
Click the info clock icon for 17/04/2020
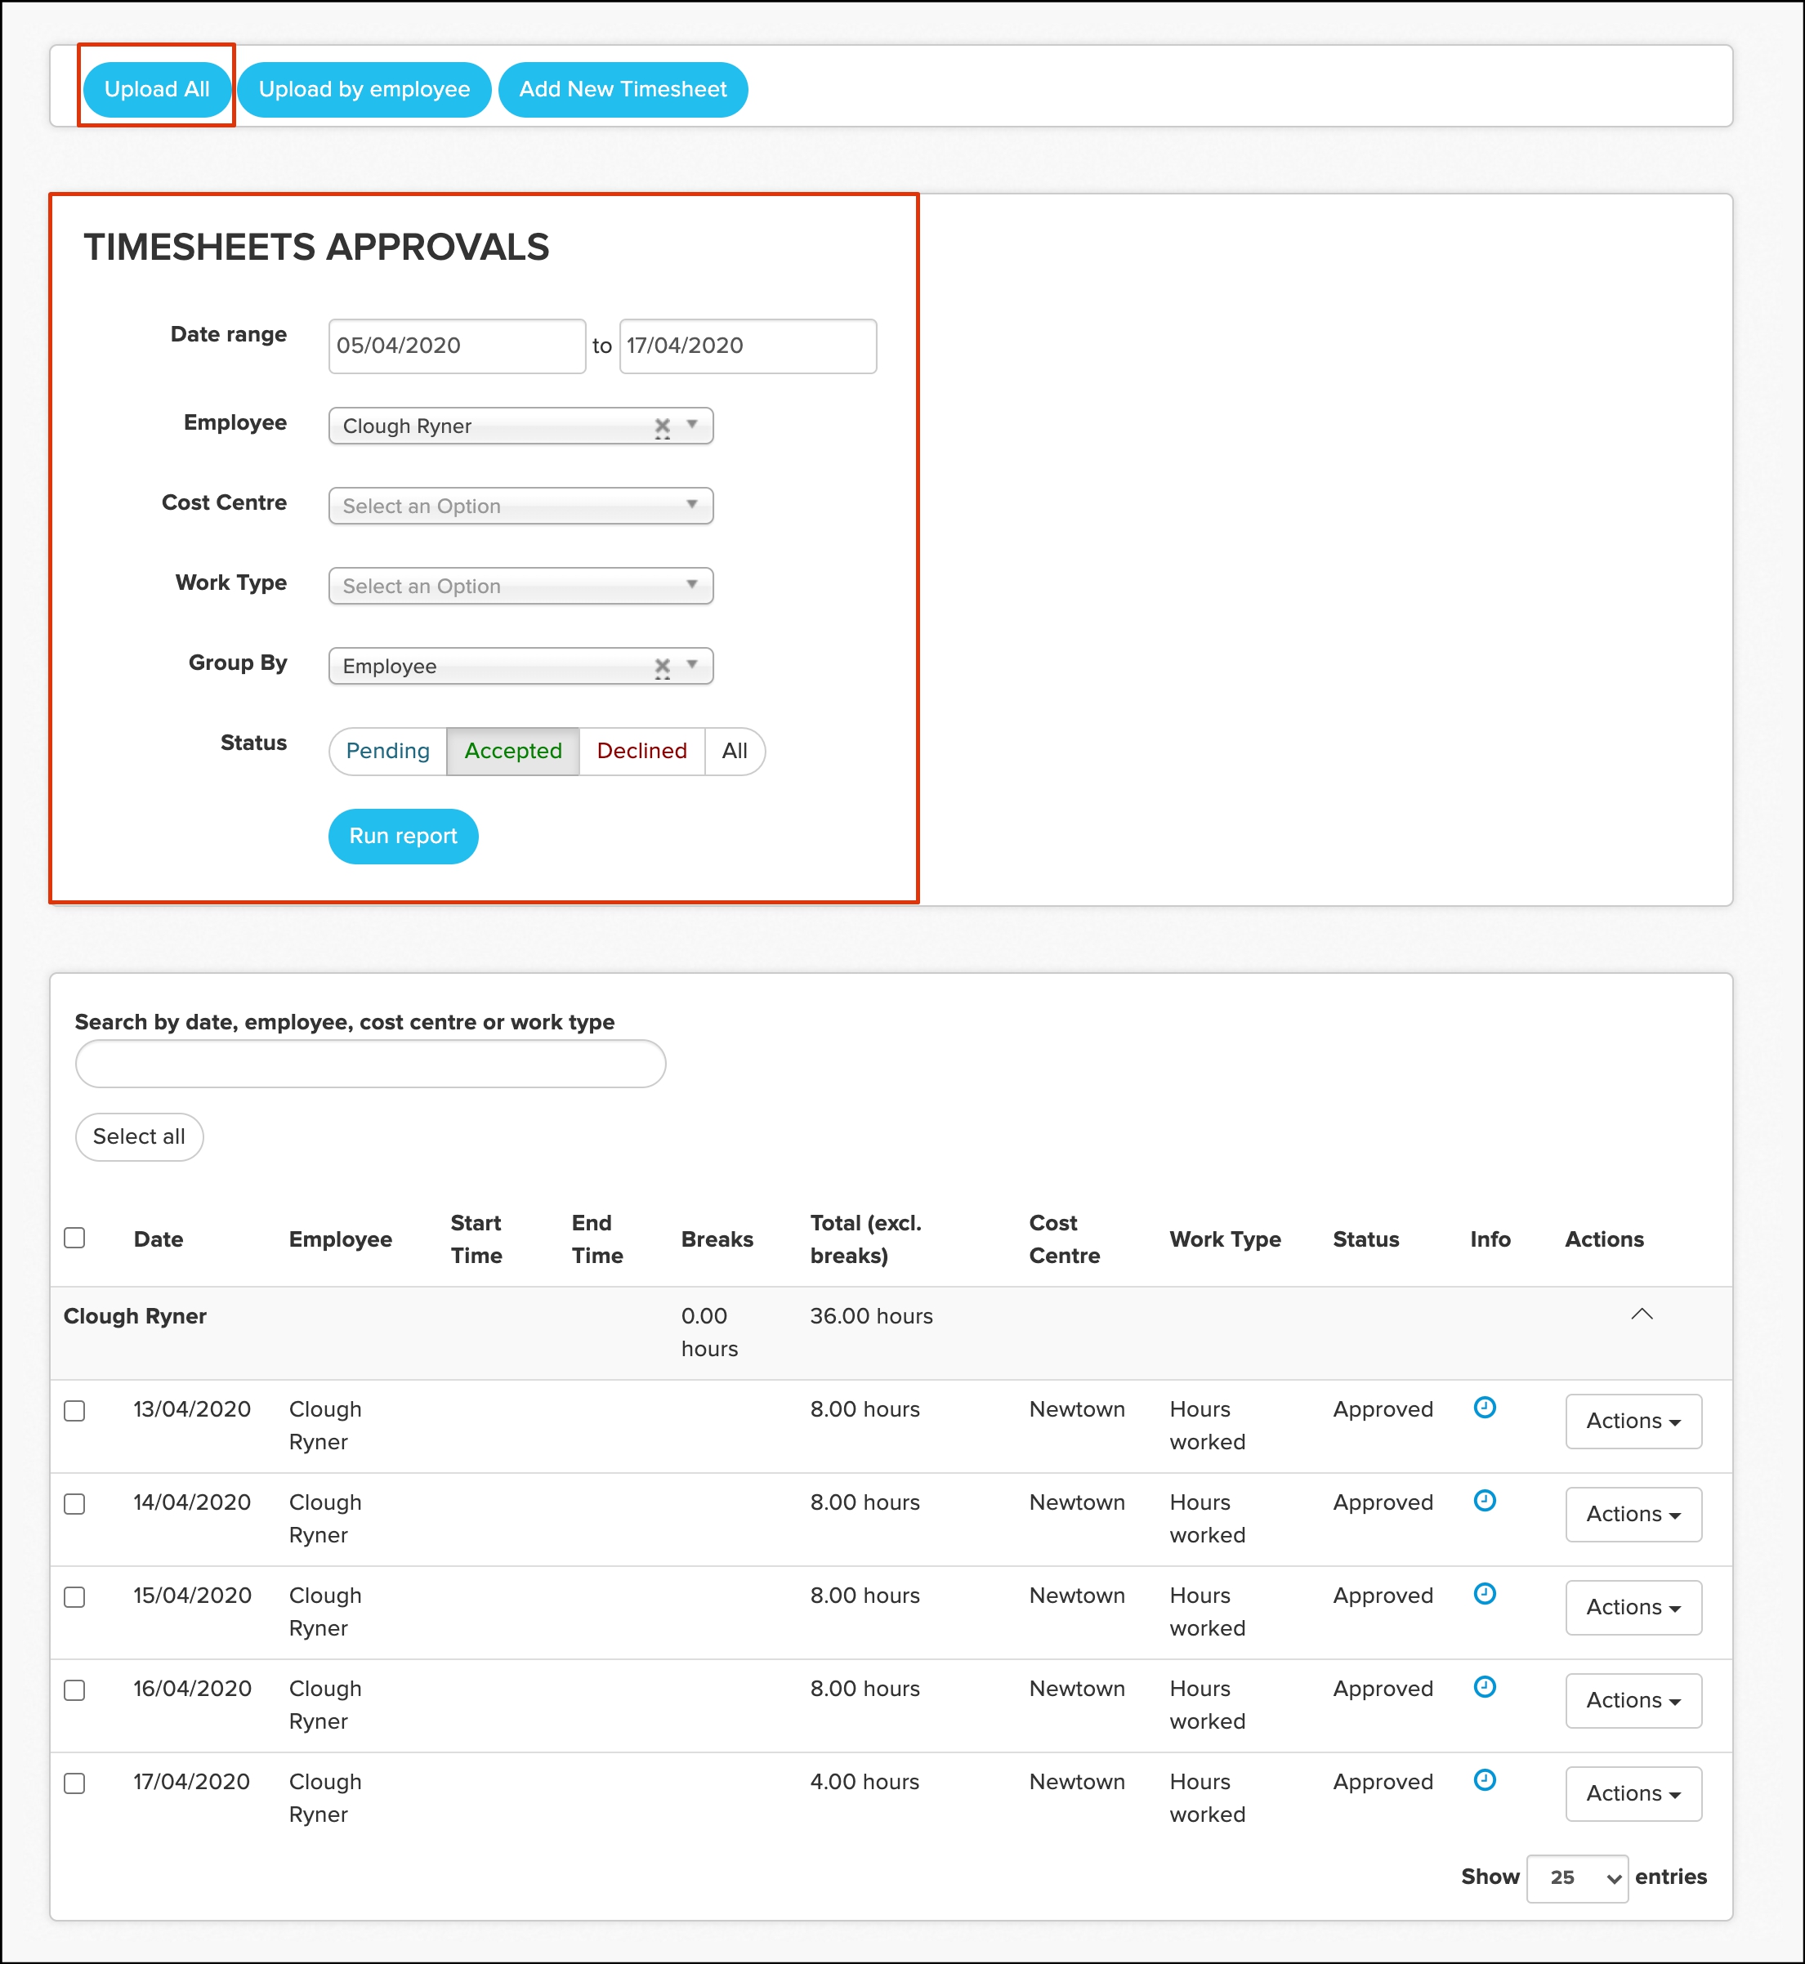coord(1484,1779)
